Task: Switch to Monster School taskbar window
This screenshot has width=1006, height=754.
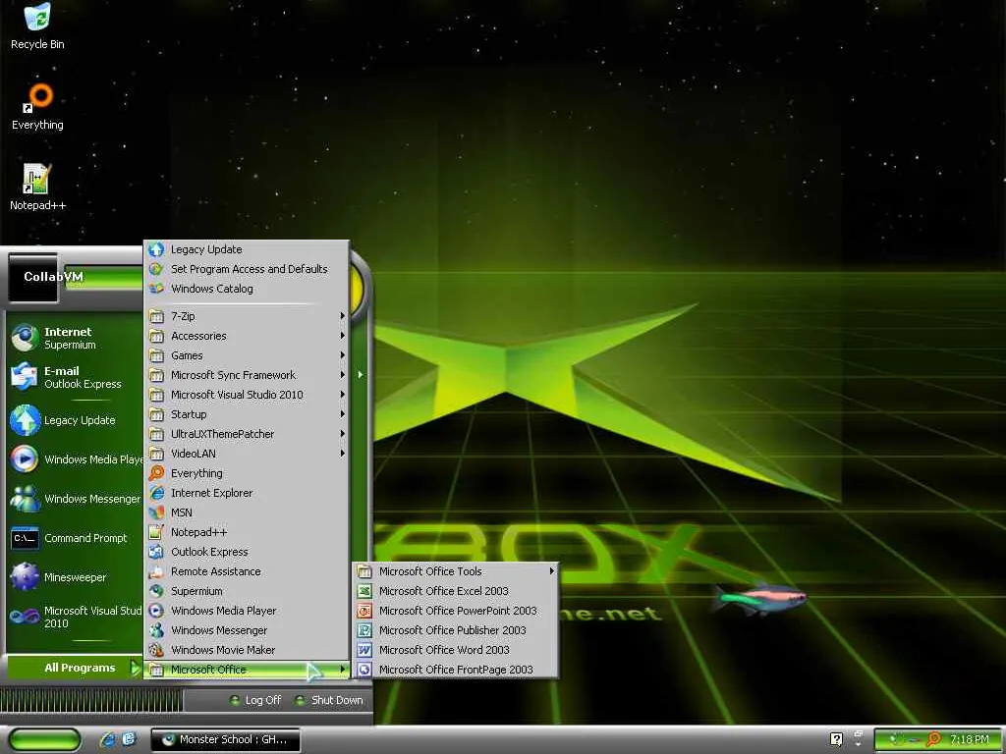Action: 225,740
